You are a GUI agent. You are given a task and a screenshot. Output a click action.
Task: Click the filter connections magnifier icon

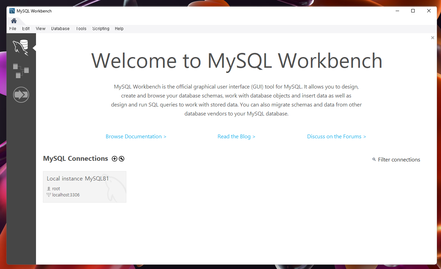point(374,159)
